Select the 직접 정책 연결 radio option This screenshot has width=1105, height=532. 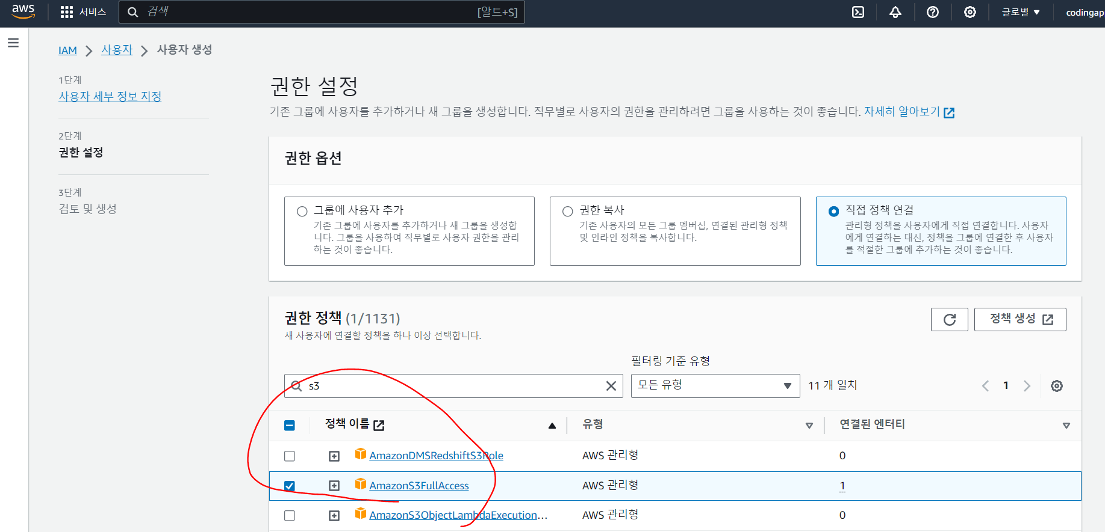pos(833,211)
